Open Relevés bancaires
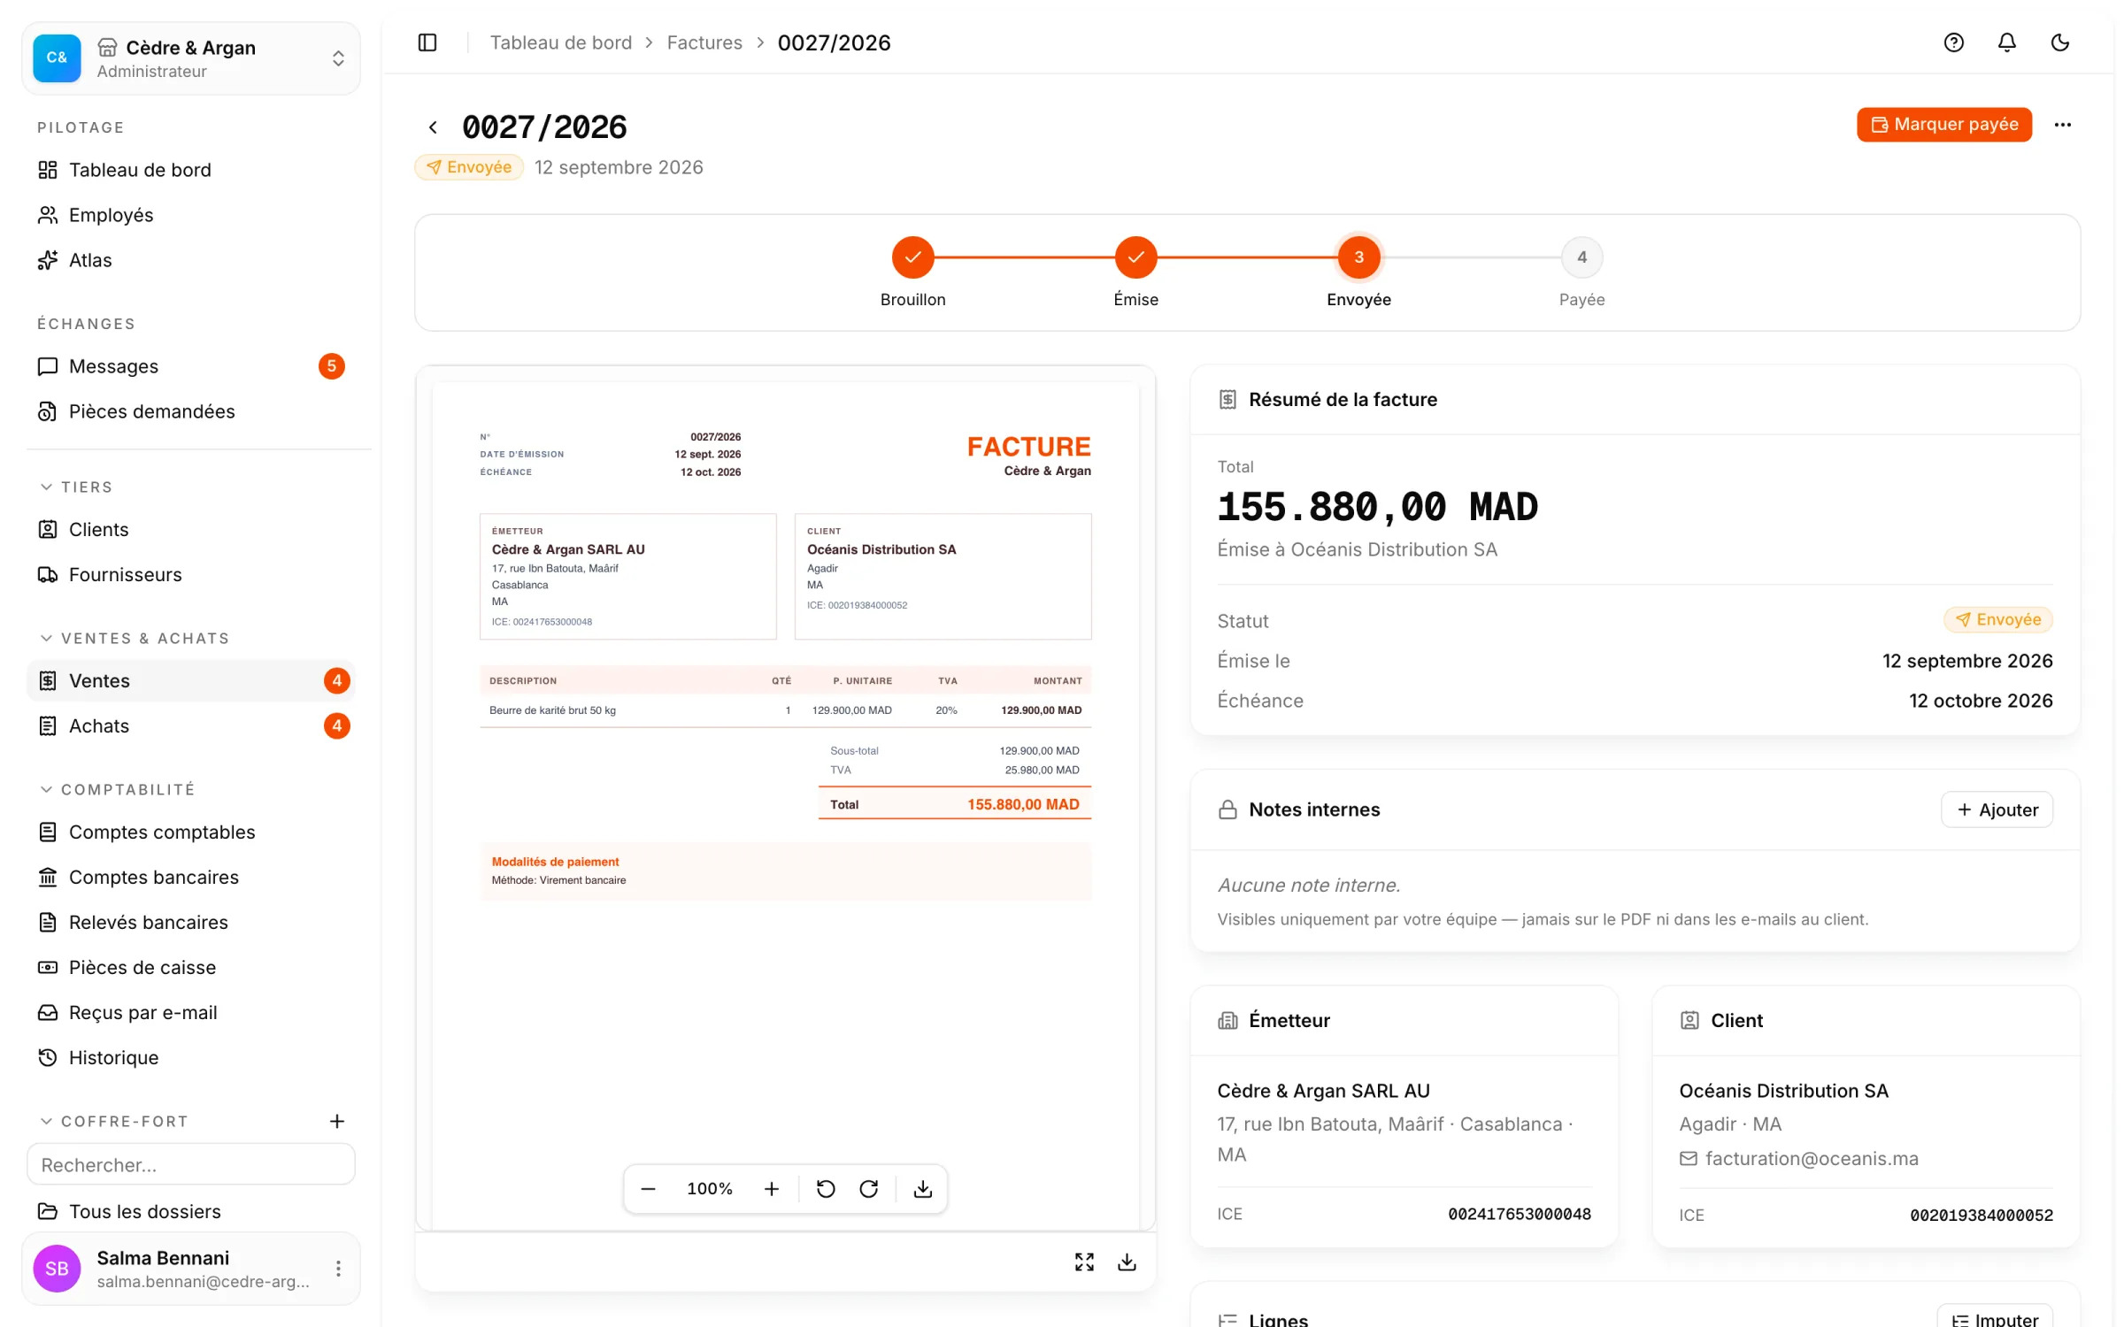Screen dimensions: 2124x1327 coord(190,922)
